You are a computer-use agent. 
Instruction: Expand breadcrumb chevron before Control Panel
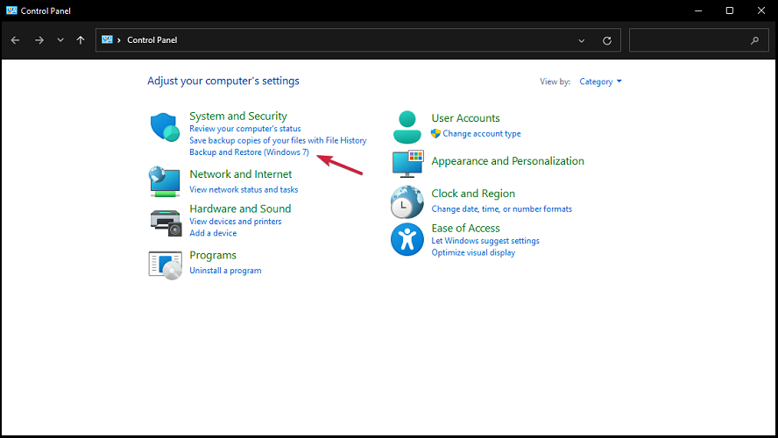point(119,40)
